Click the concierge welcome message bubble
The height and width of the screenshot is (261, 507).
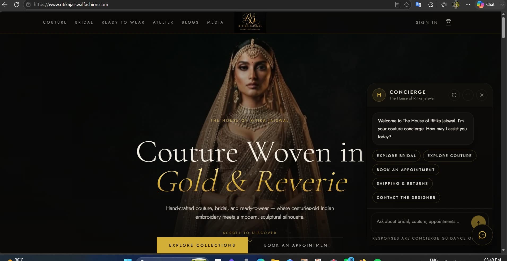pyautogui.click(x=423, y=129)
